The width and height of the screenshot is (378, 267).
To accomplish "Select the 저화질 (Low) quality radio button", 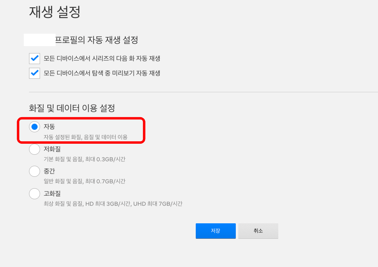I will coord(34,149).
